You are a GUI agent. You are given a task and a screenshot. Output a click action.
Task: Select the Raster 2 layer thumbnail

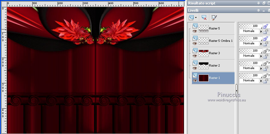204,66
